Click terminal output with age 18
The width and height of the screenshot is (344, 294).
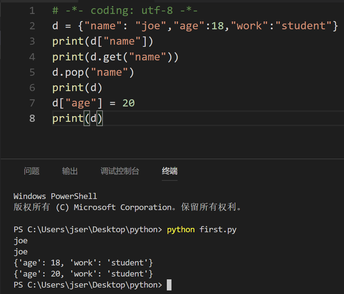(x=83, y=263)
